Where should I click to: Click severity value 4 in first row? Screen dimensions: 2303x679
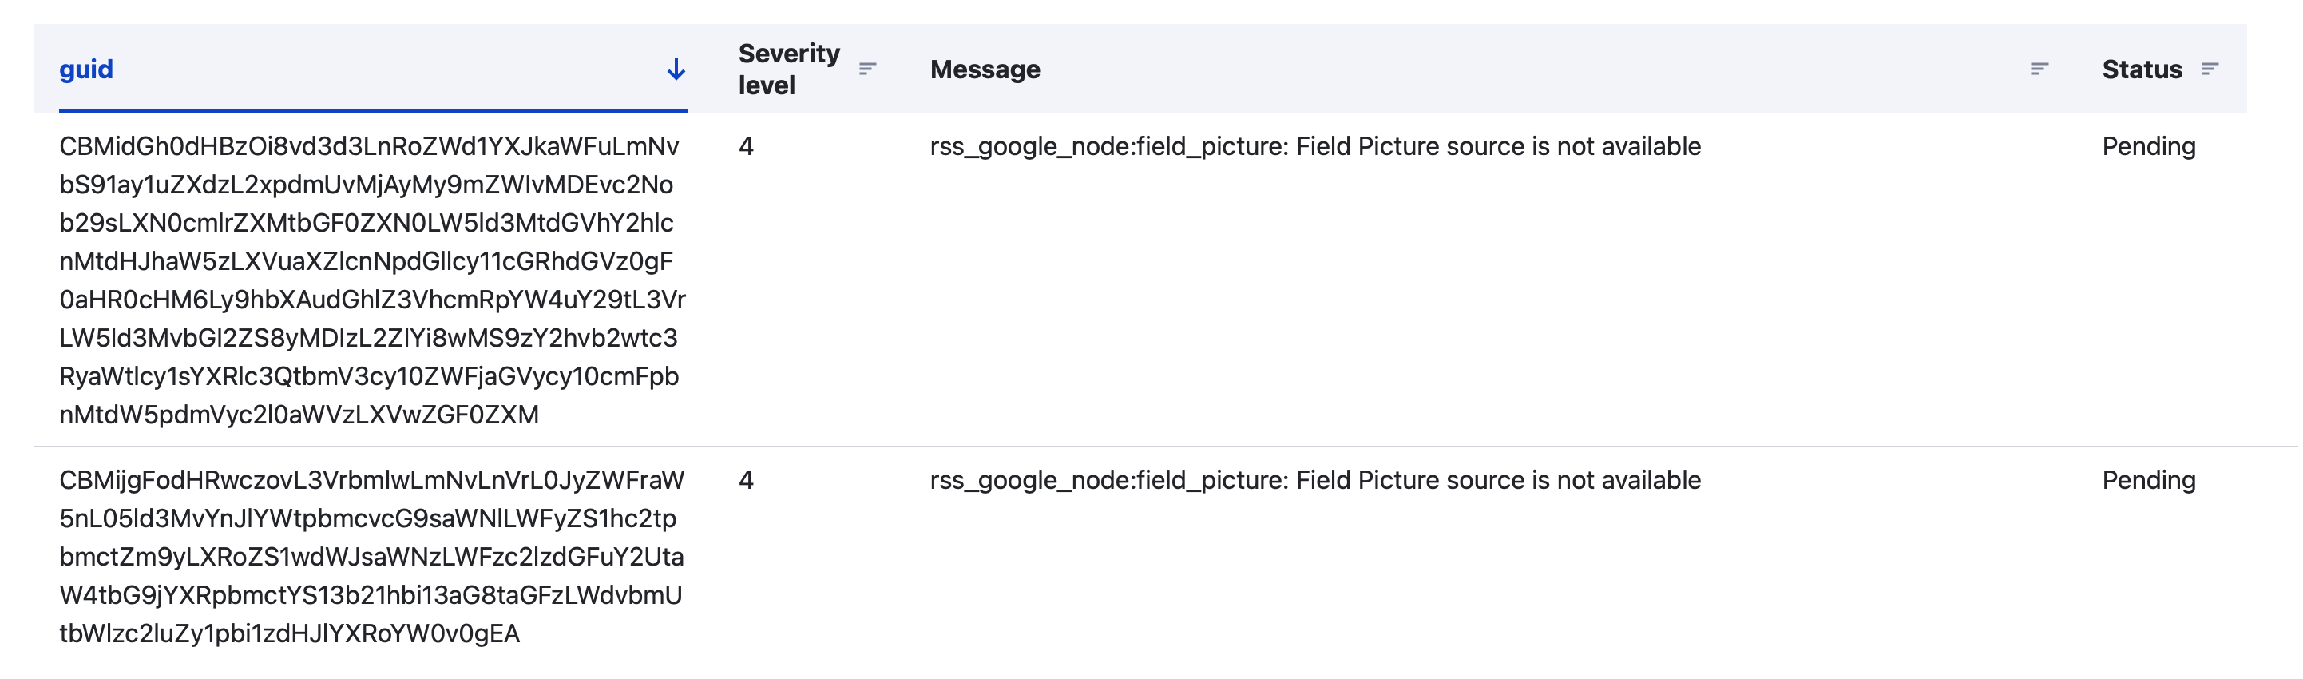[x=746, y=146]
